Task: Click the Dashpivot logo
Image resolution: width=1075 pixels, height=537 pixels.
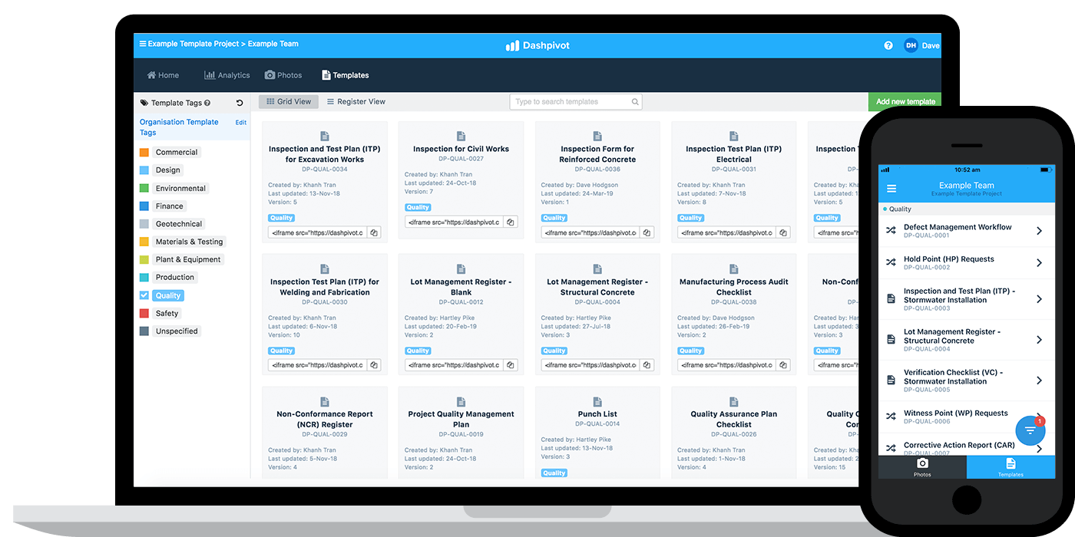Action: point(537,46)
